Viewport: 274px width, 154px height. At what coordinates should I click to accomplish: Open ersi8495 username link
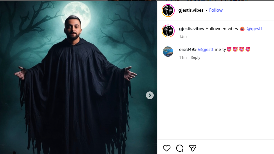[x=188, y=50]
